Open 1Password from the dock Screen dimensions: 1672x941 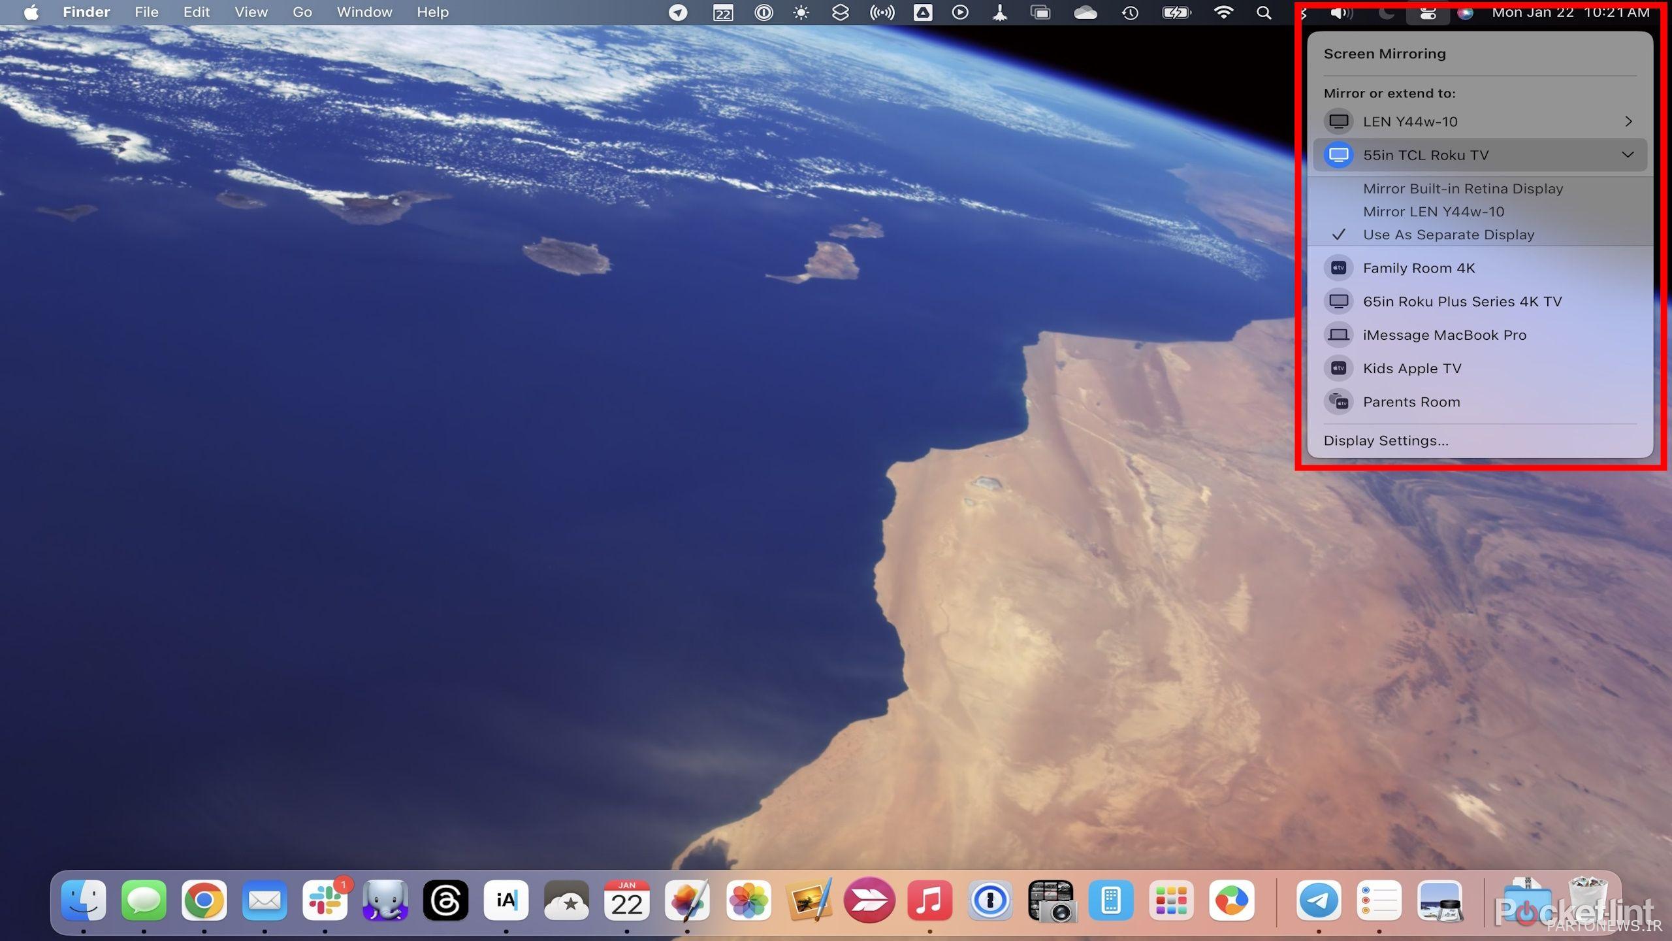point(989,901)
